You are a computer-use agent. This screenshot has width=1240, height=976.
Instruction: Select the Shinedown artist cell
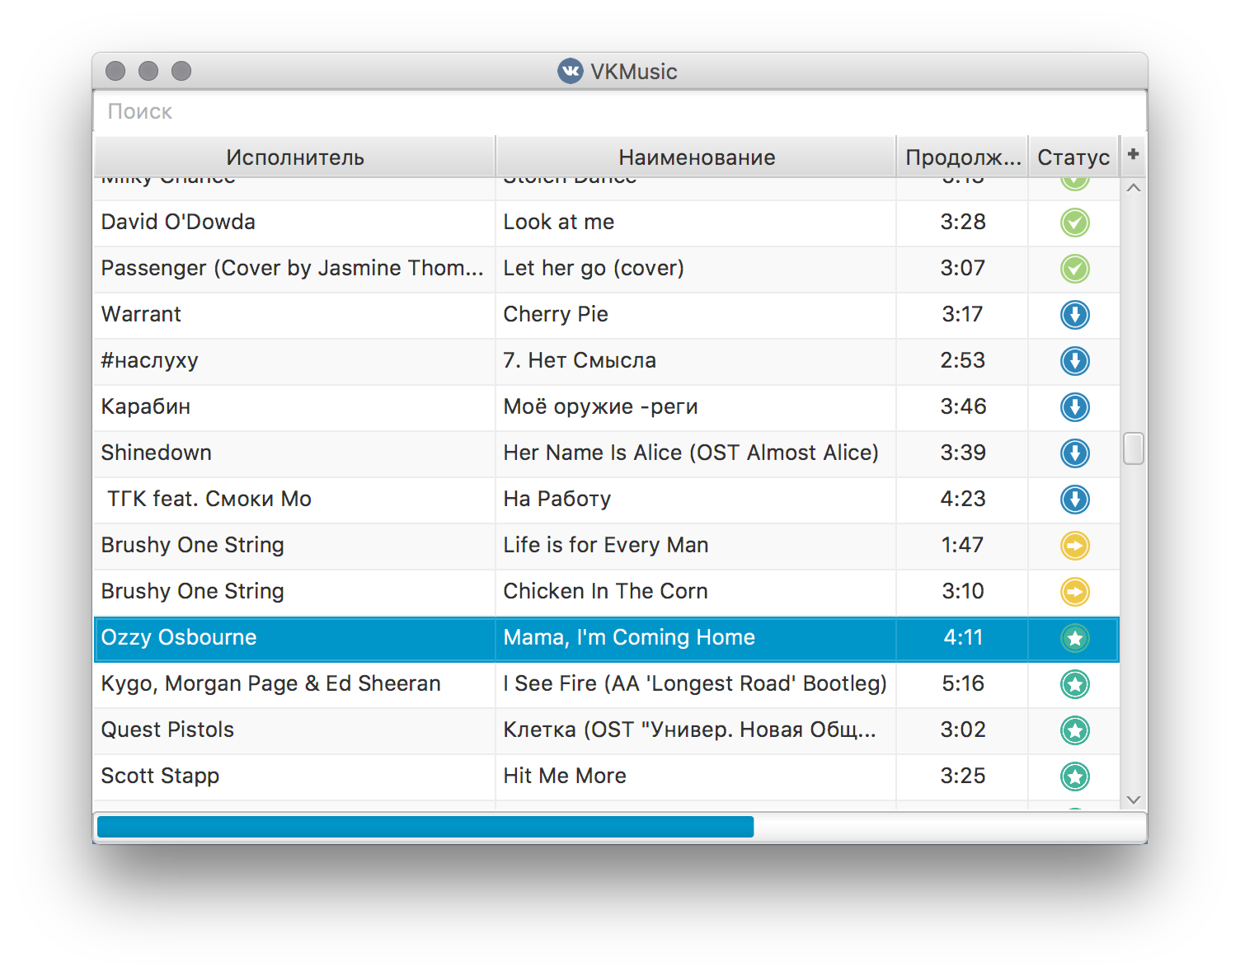tap(294, 453)
